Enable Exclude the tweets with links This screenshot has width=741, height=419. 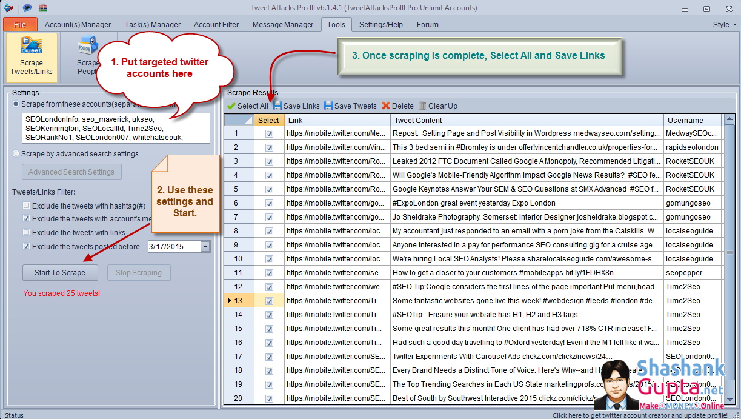[x=27, y=233]
